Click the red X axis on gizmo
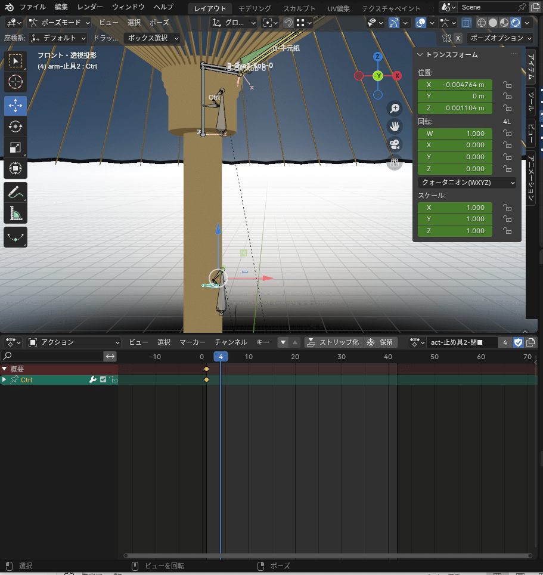The height and width of the screenshot is (575, 543). click(397, 76)
